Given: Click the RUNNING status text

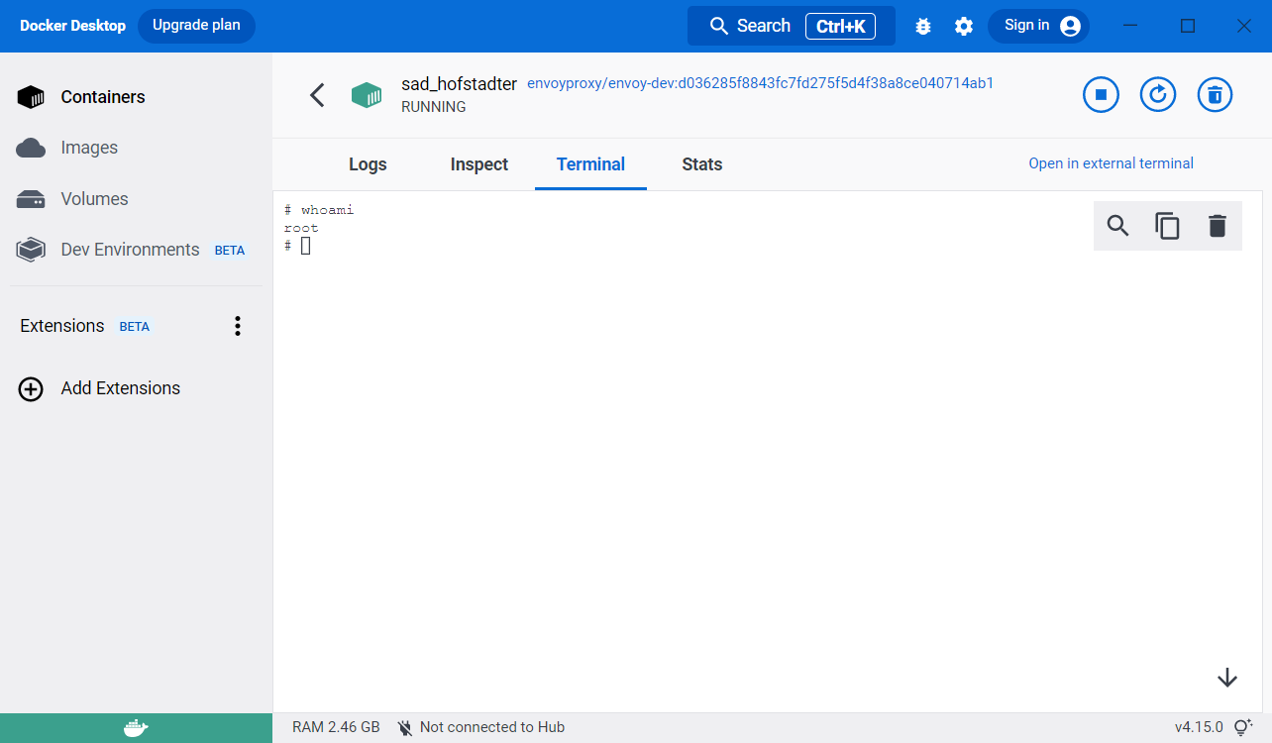Looking at the screenshot, I should pyautogui.click(x=433, y=107).
